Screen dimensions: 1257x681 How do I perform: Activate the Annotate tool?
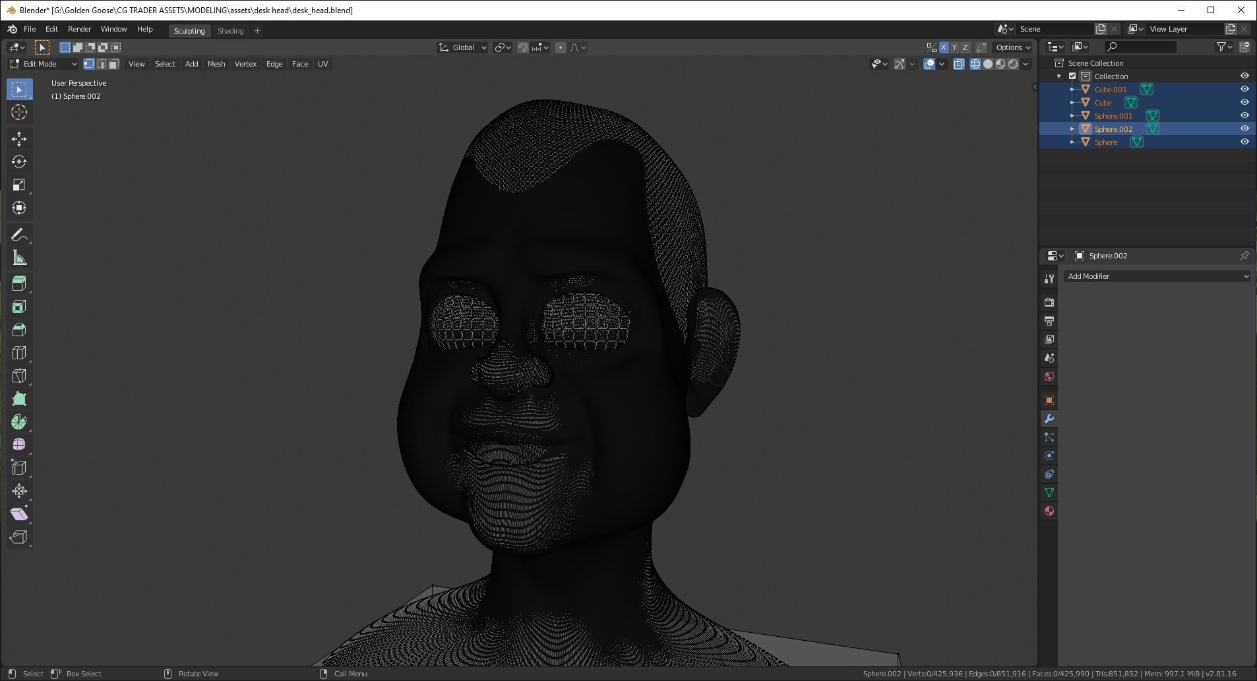point(19,233)
